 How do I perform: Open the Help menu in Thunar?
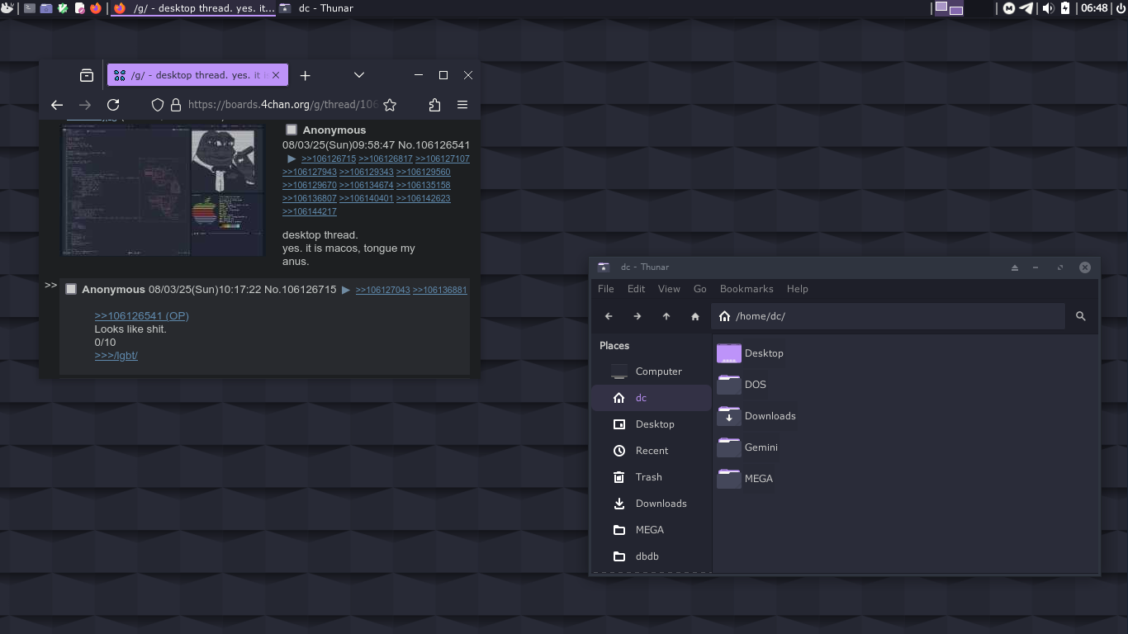(798, 289)
